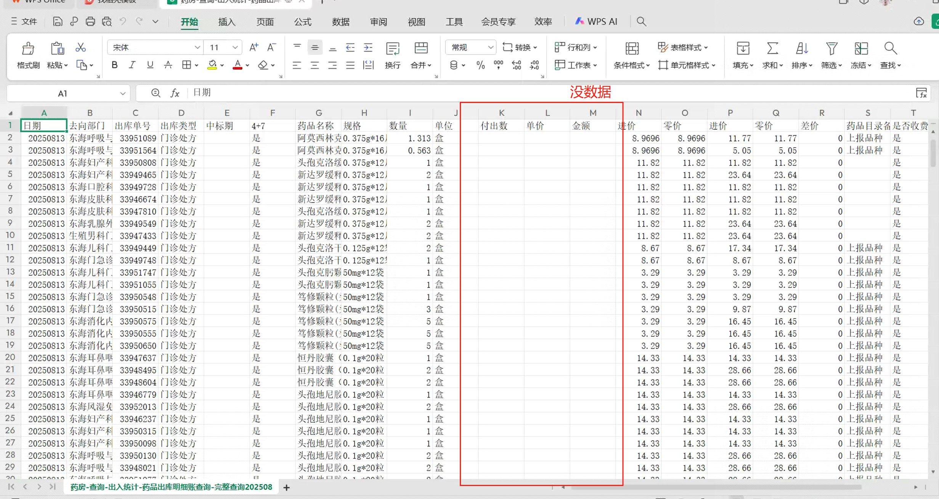Click the Format Painter brush icon
This screenshot has height=499, width=939.
click(x=28, y=49)
